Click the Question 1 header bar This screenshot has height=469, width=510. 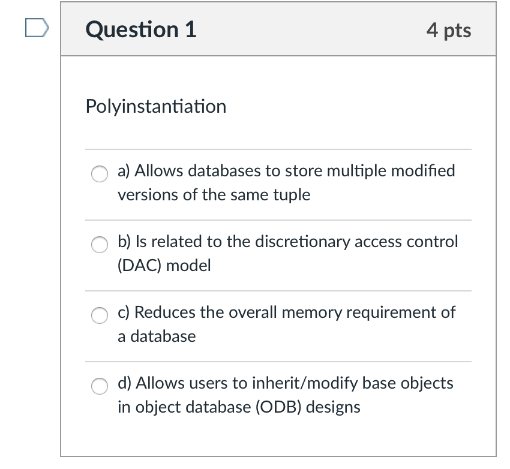pyautogui.click(x=276, y=29)
